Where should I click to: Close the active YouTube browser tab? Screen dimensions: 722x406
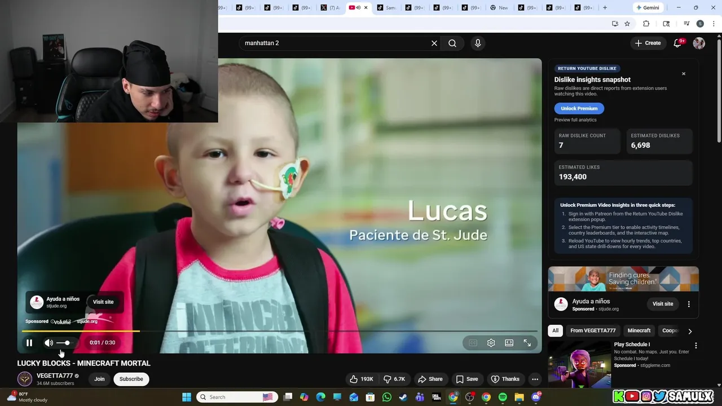(366, 8)
